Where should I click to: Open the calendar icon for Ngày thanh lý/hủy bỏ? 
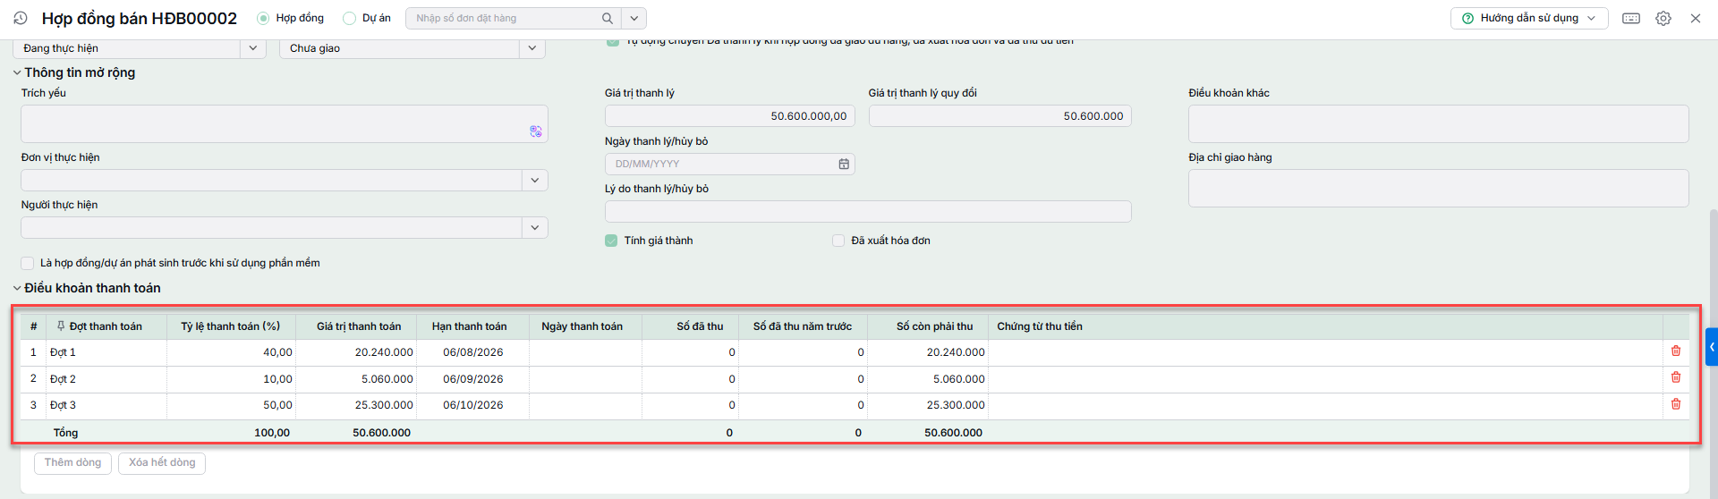click(x=844, y=164)
